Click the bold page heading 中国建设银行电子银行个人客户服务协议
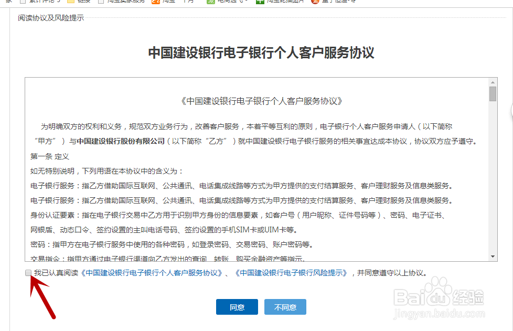This screenshot has height=331, width=513. coord(261,52)
